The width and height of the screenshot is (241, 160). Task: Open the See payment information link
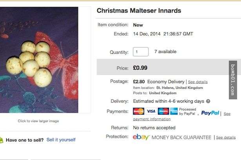click(x=151, y=119)
